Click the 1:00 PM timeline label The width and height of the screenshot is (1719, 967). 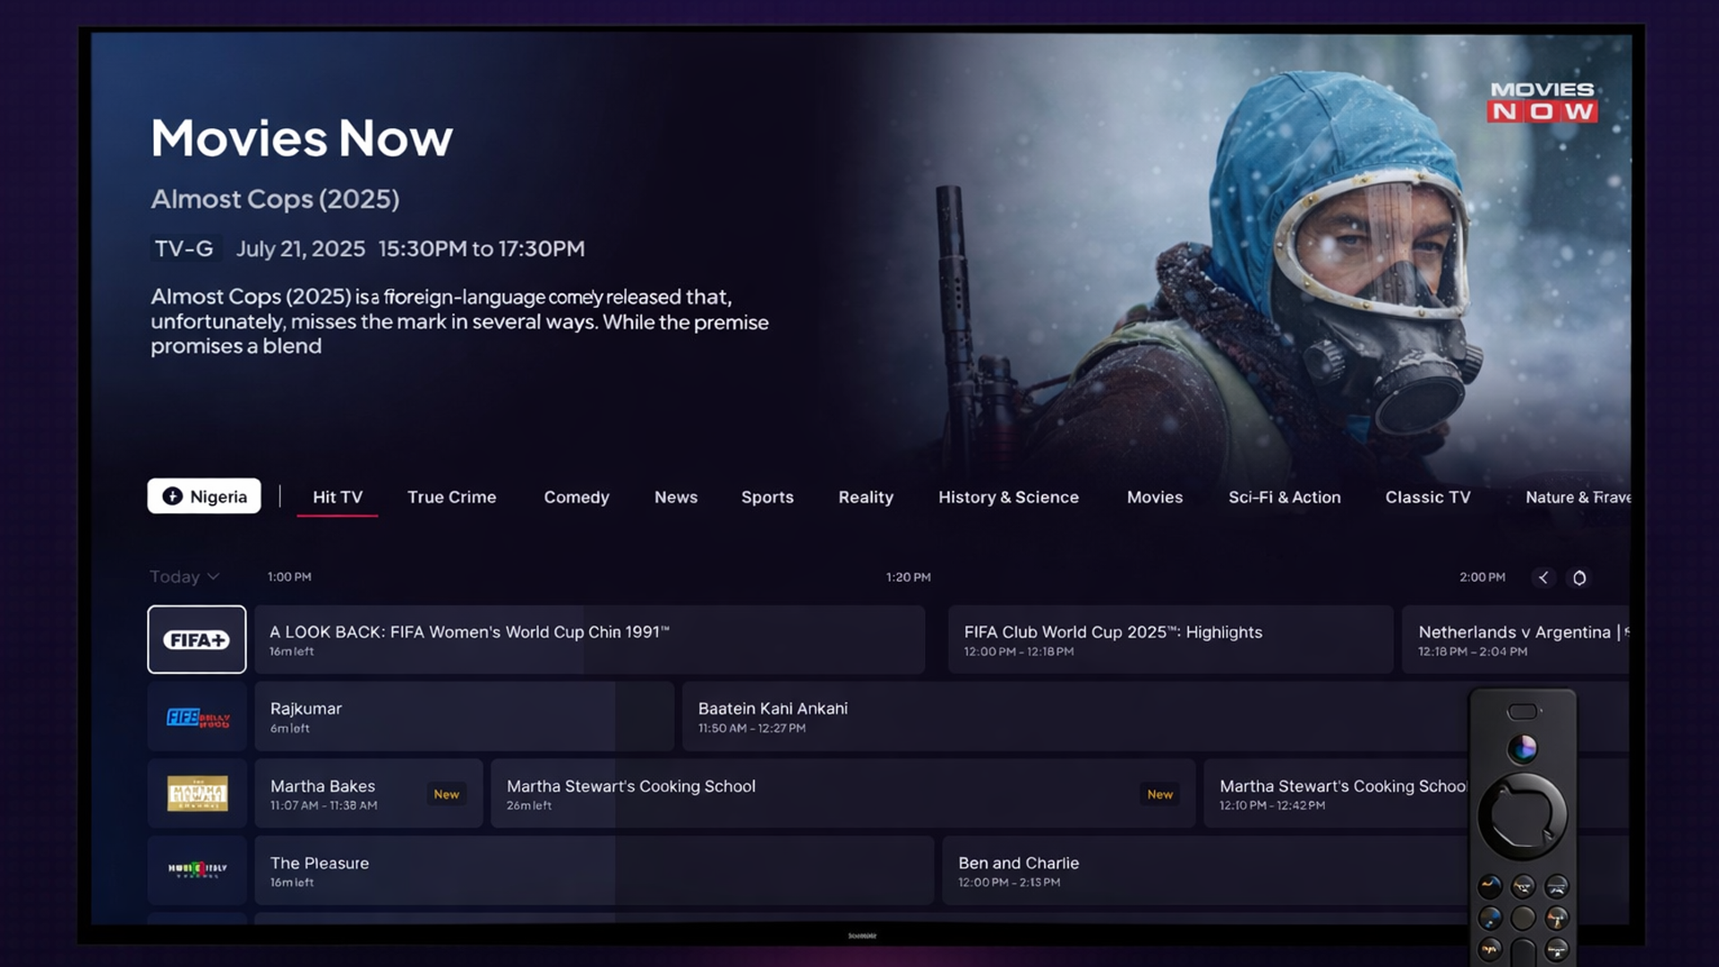[289, 577]
